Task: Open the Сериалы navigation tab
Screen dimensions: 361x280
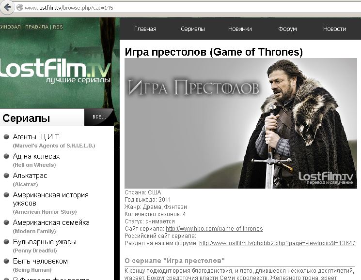Action: point(193,29)
